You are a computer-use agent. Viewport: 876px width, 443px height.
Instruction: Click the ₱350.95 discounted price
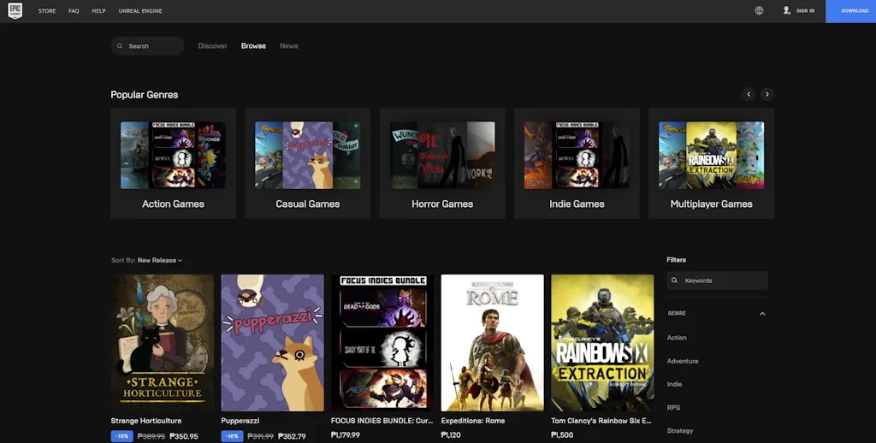tap(184, 436)
